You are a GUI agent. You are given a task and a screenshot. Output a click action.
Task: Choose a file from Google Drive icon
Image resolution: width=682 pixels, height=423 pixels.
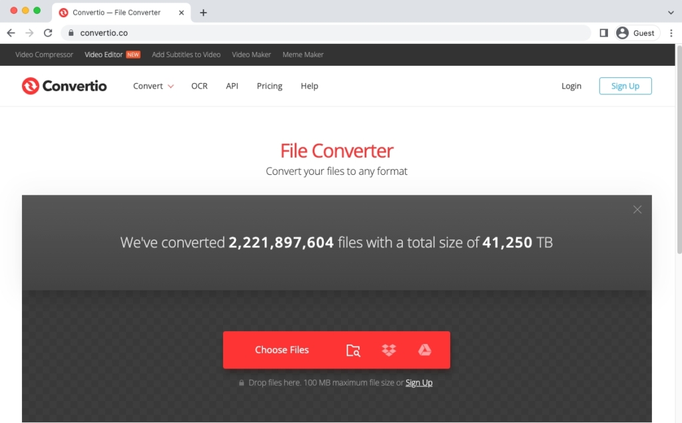(425, 351)
